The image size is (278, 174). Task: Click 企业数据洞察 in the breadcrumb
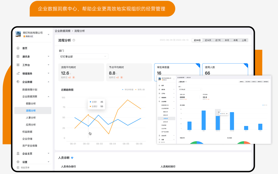(63, 31)
